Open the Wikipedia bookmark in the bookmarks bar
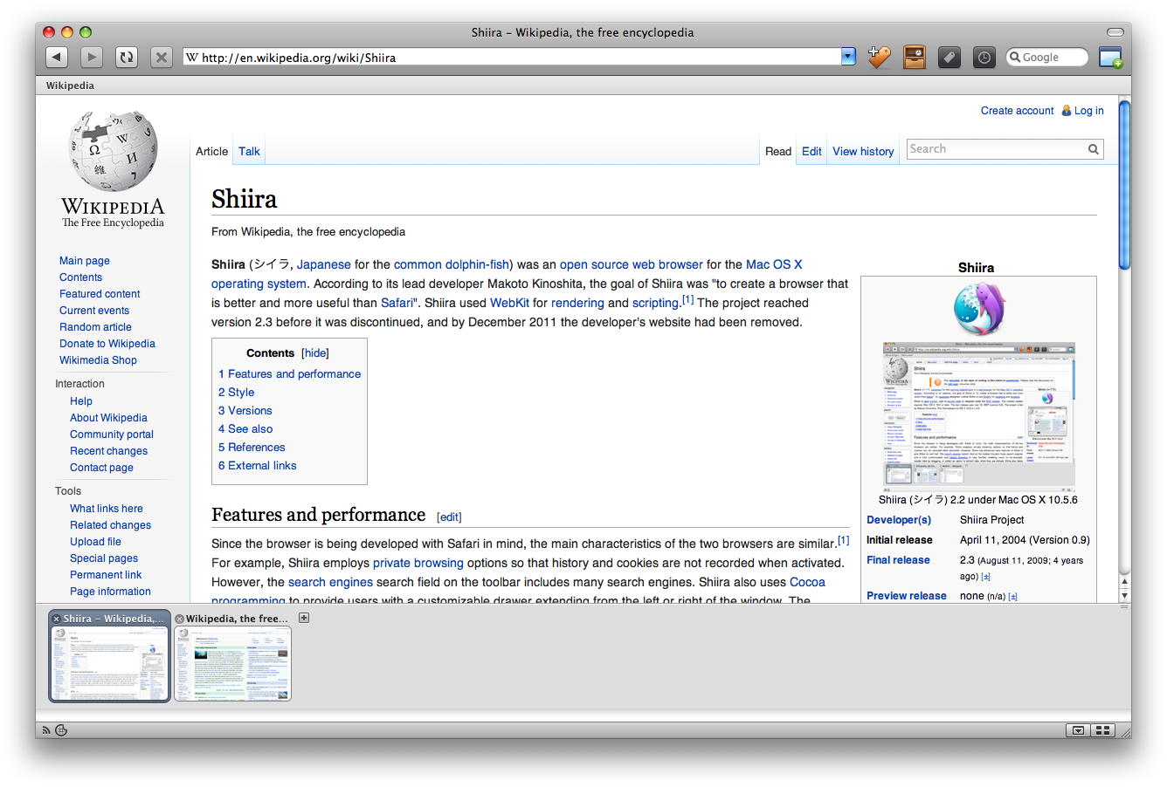 70,86
